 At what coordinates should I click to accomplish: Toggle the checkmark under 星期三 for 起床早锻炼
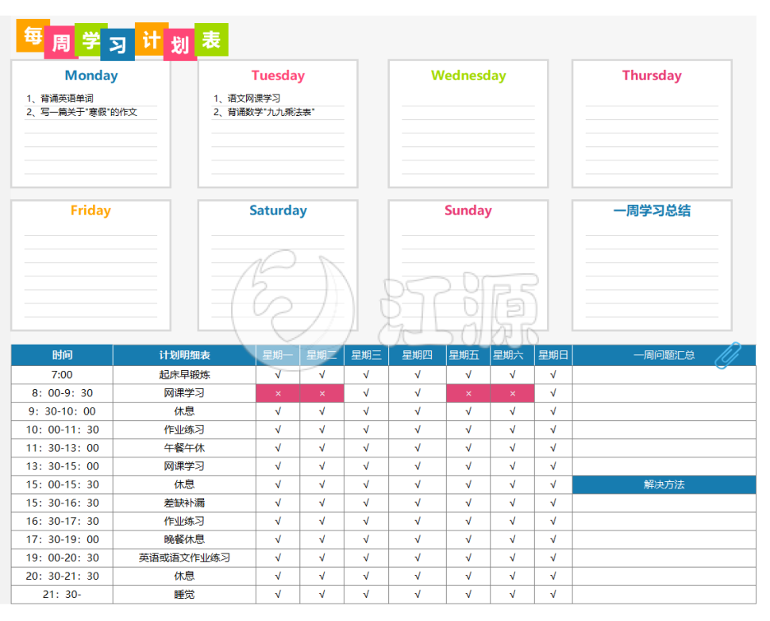(366, 374)
